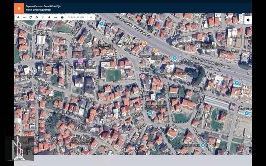Screen dimensions: 266x166
Task: Select the Selen Tekstil marker
Action: tap(90, 63)
